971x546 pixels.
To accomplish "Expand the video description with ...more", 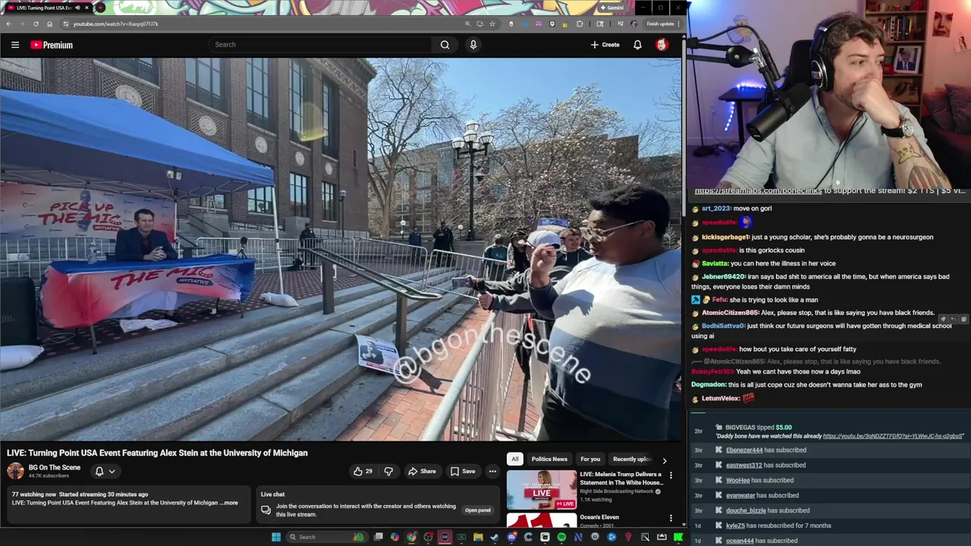I will [230, 503].
